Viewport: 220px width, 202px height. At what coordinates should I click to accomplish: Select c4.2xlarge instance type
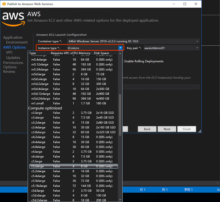click(74, 137)
